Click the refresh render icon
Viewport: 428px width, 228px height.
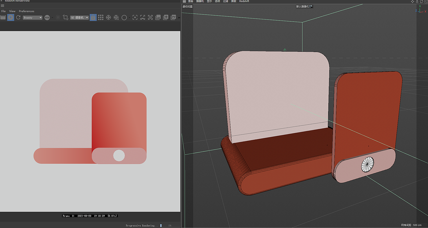[18, 17]
